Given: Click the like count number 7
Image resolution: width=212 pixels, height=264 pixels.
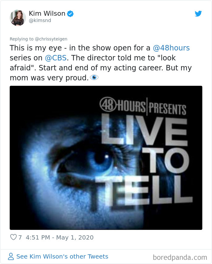Looking at the screenshot, I should click(20, 237).
